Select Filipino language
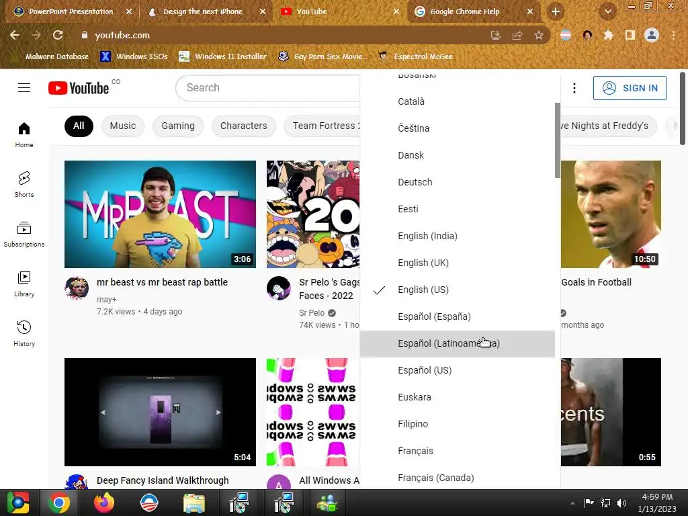 pos(457,424)
